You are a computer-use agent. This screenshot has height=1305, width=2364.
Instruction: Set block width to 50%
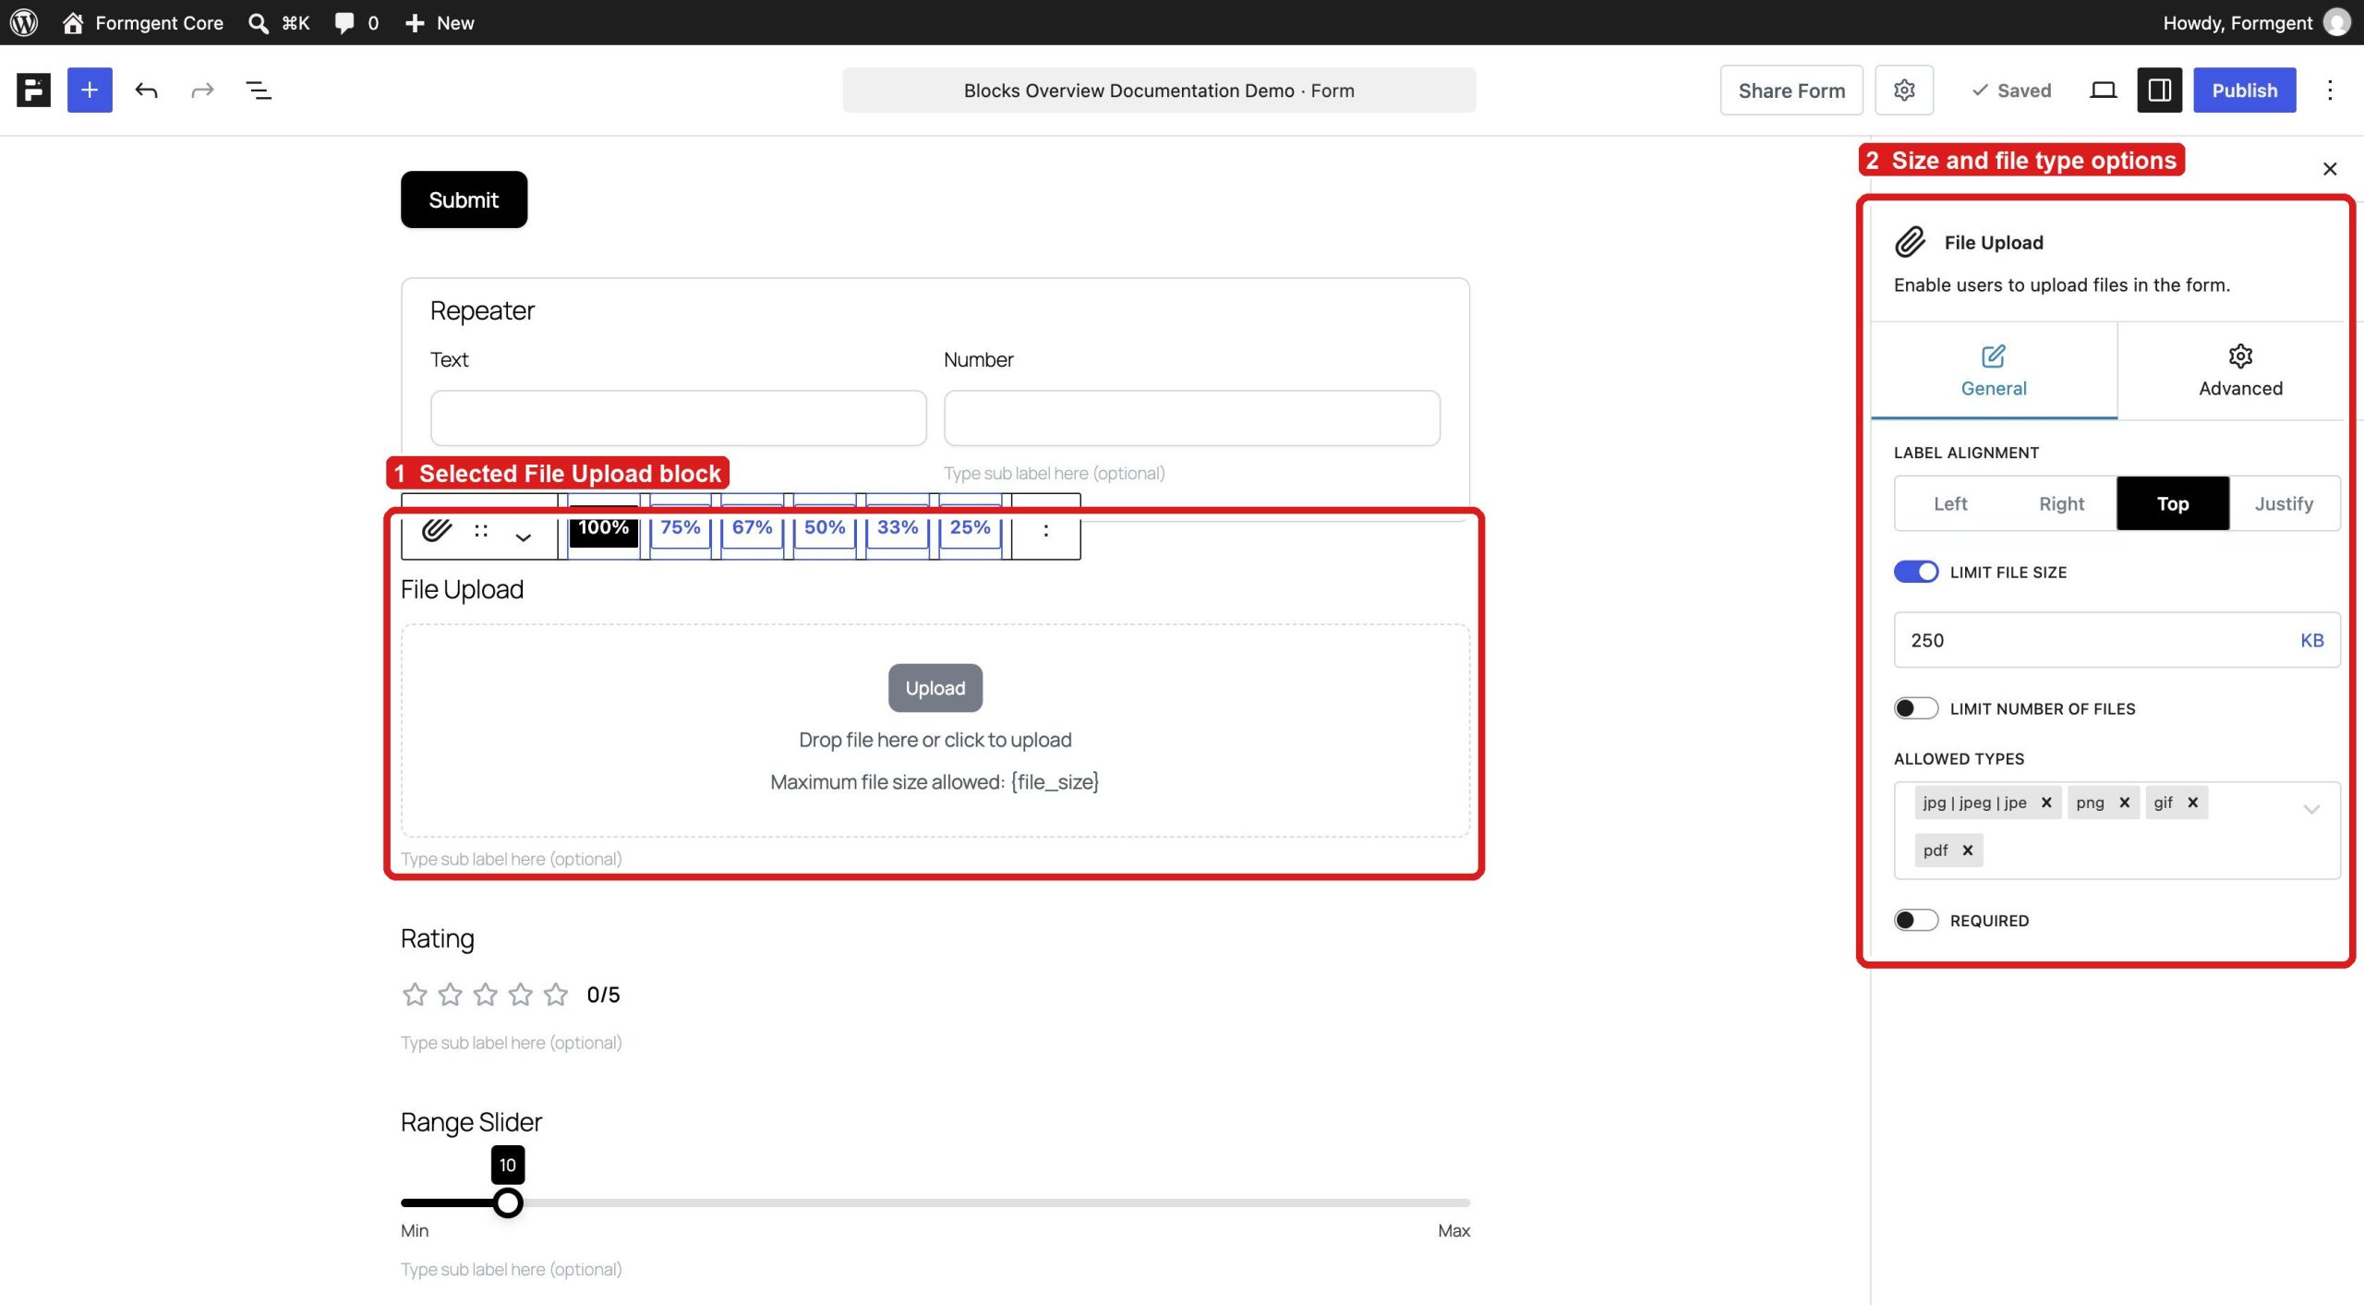click(x=825, y=527)
